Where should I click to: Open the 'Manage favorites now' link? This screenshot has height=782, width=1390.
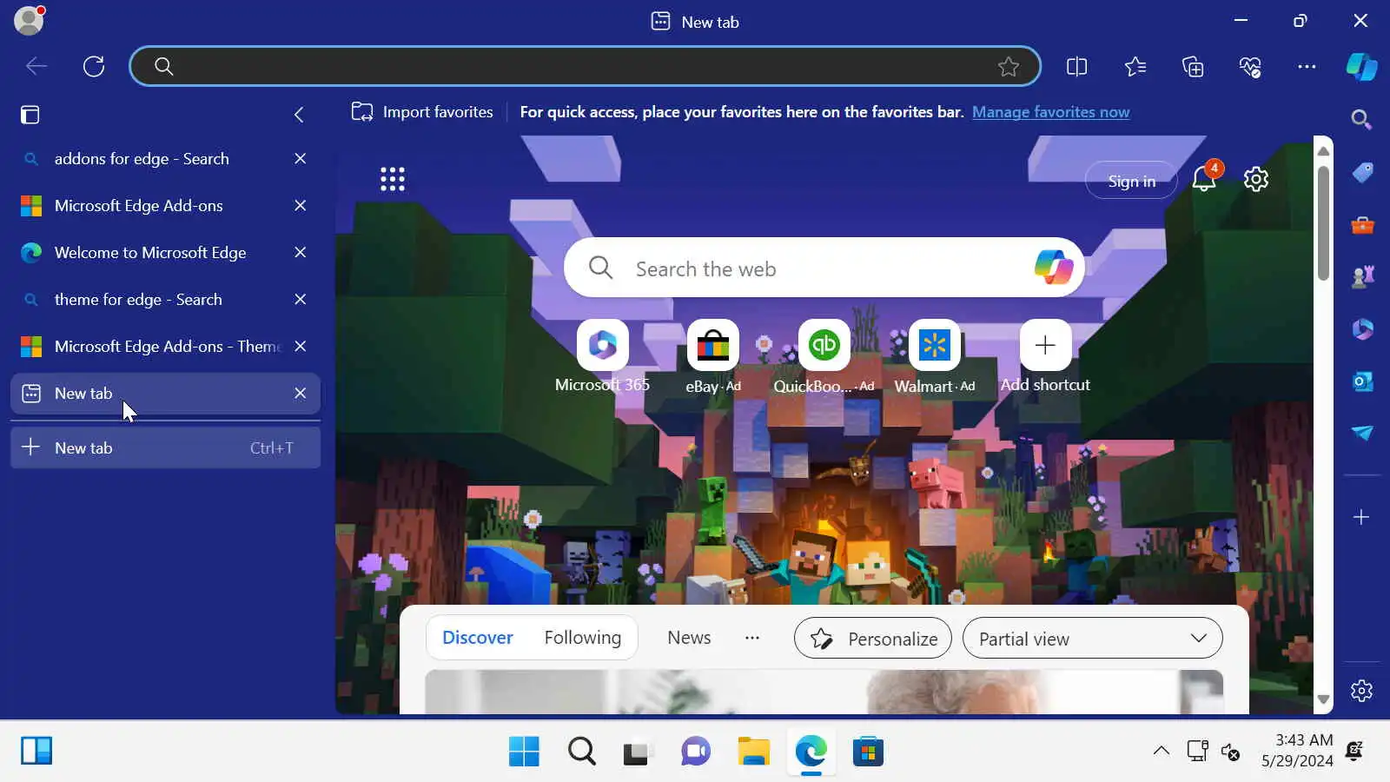[x=1050, y=112]
